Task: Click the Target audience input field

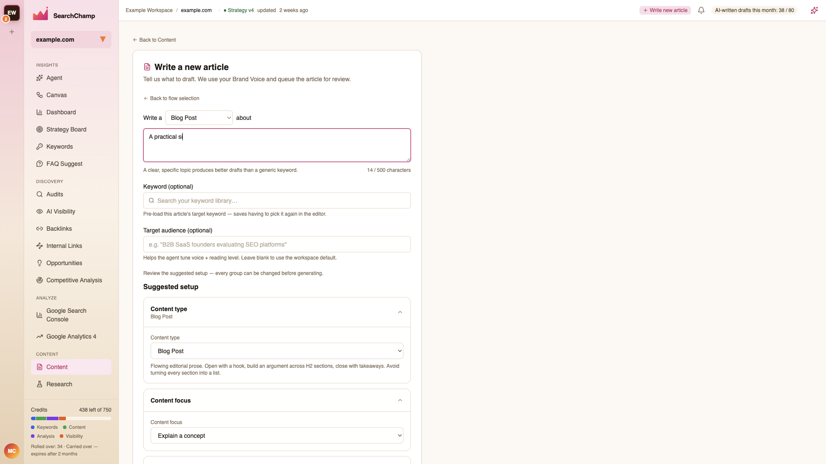Action: point(277,244)
